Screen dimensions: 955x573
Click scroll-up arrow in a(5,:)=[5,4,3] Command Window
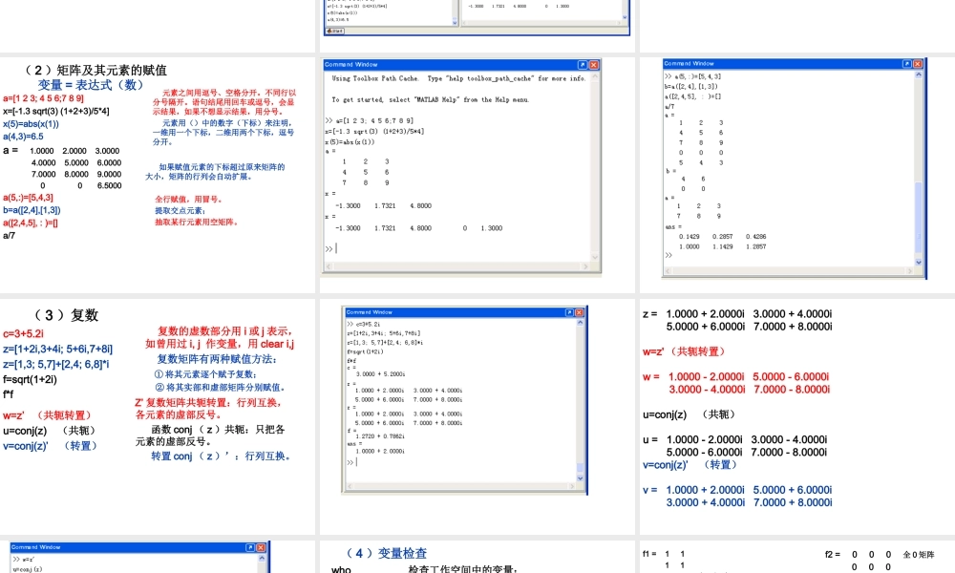click(x=919, y=74)
